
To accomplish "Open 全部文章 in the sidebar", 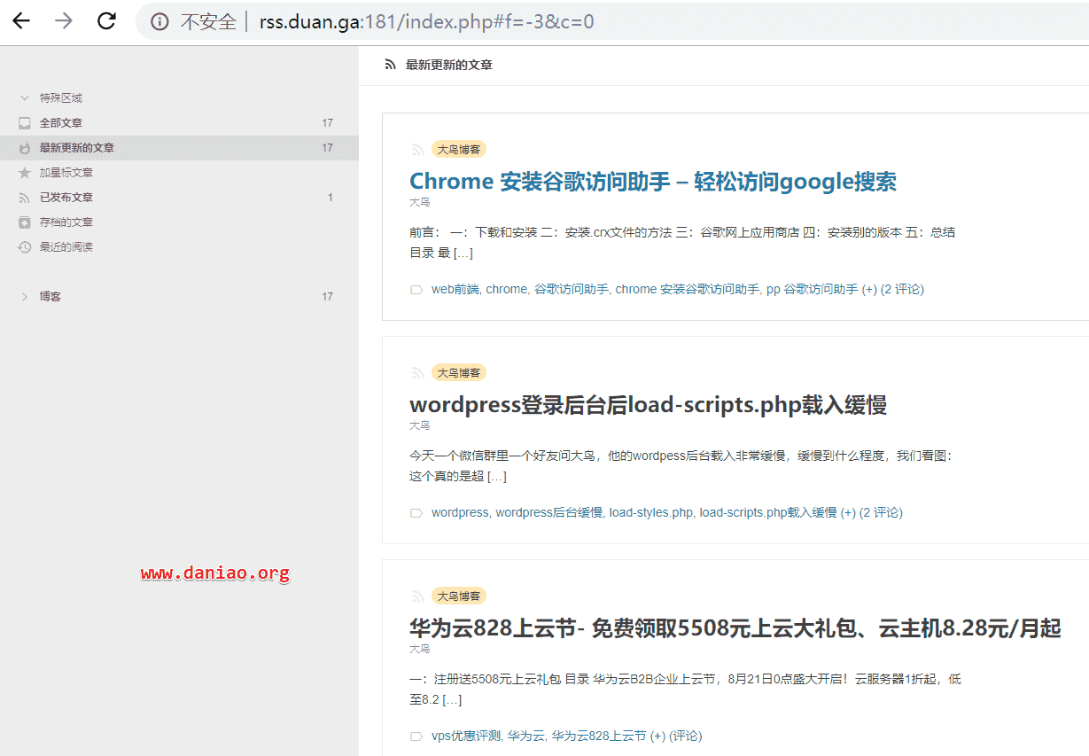I will tap(61, 123).
